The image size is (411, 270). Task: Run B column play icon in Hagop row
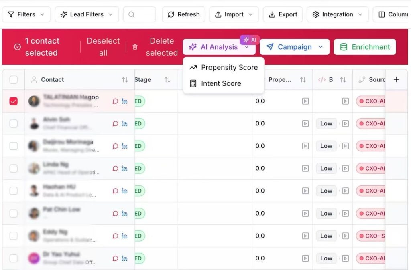point(346,101)
